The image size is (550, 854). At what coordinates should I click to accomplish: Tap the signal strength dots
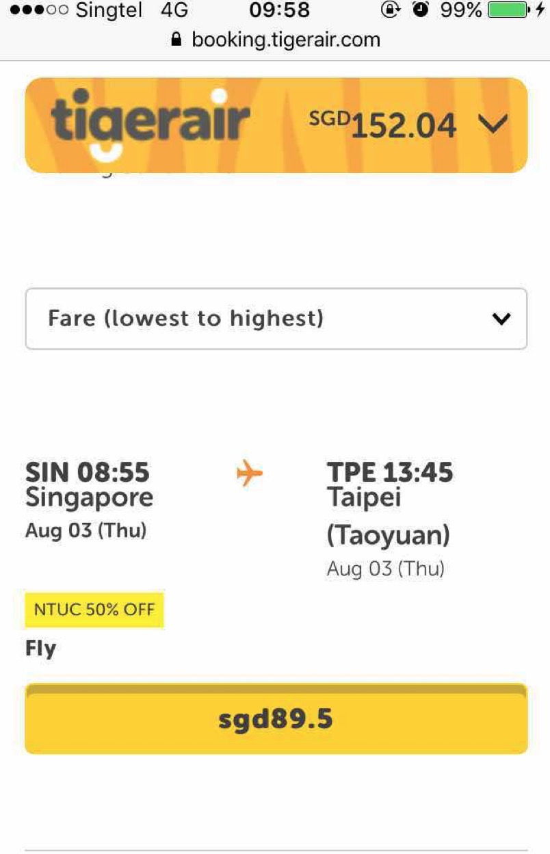tap(38, 11)
